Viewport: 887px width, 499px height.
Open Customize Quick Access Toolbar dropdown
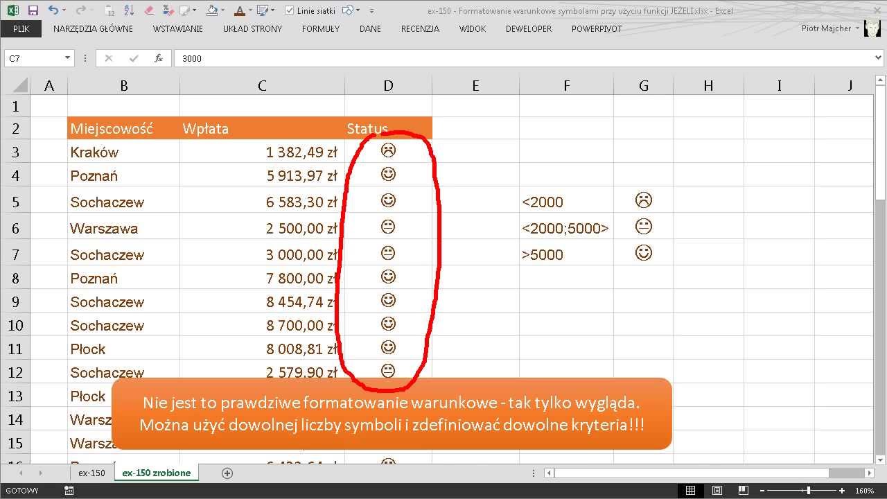pos(372,10)
